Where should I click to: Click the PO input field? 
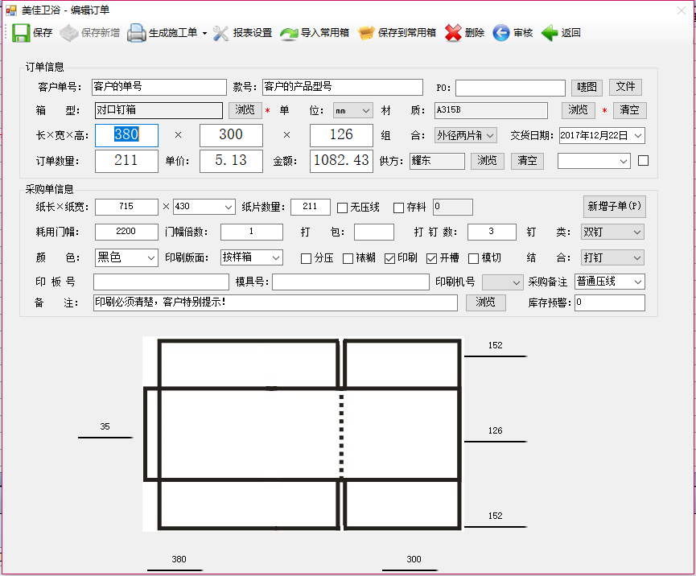tap(510, 88)
